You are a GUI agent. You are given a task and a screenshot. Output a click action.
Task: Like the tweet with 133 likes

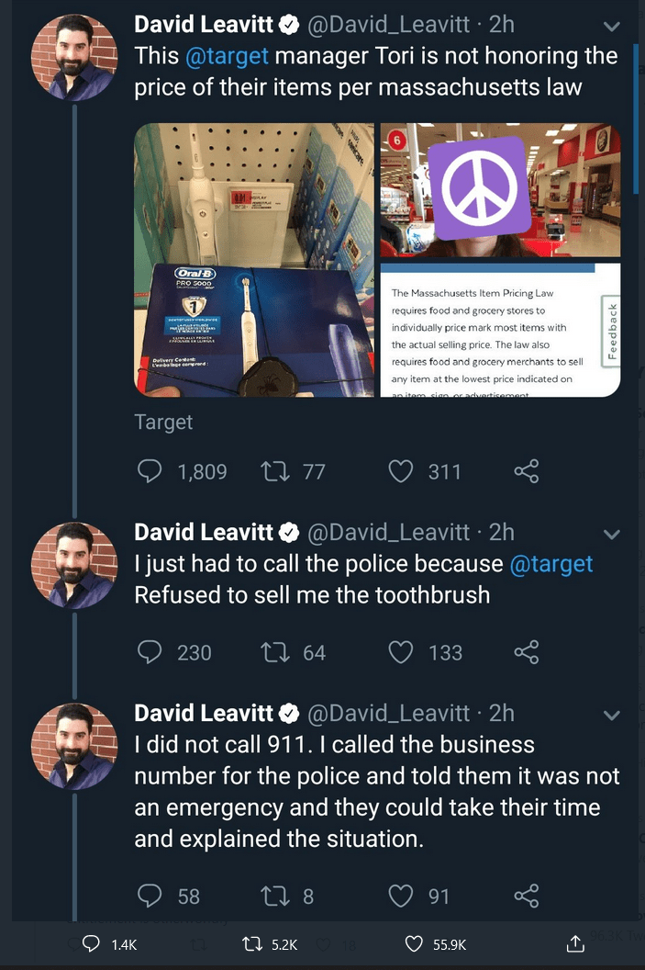(400, 652)
